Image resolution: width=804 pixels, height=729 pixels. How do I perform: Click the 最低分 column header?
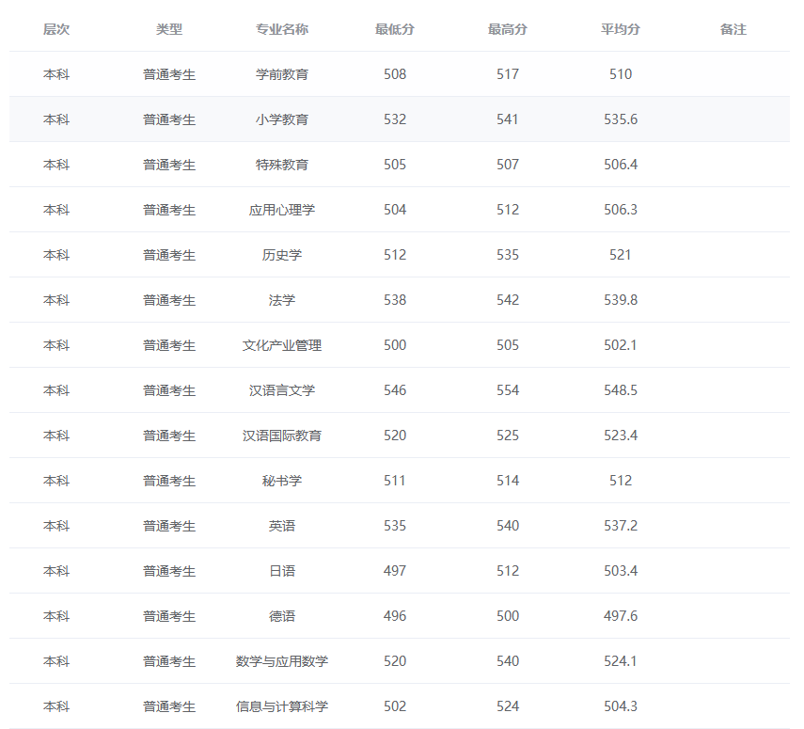tap(395, 29)
